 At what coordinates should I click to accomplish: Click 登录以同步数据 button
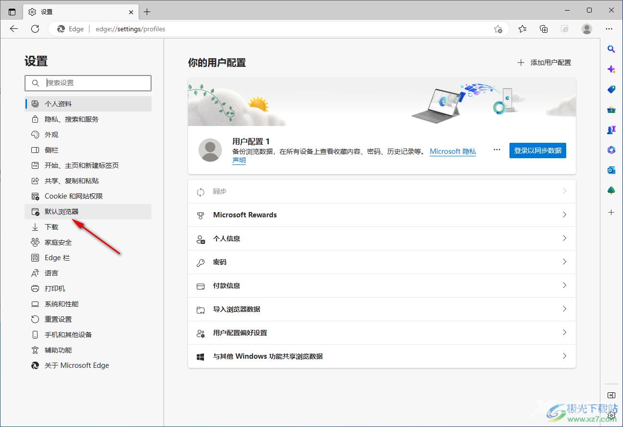pos(538,151)
